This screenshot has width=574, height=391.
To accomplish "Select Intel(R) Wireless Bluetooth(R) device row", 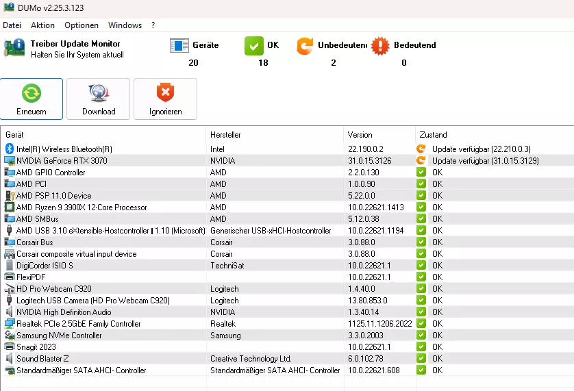I will coord(287,149).
